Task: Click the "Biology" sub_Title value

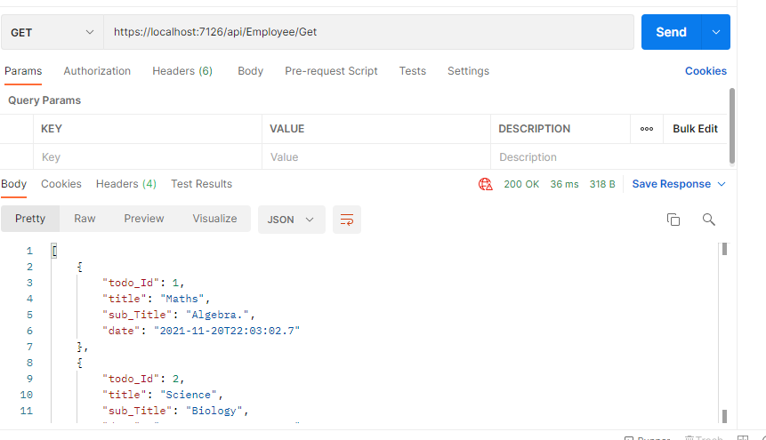Action: point(214,412)
